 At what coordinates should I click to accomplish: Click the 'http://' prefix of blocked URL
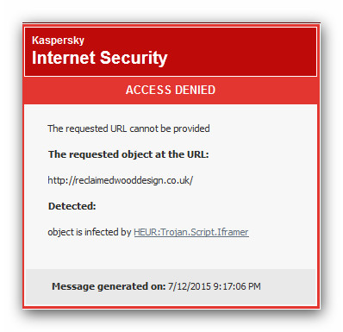pos(61,180)
